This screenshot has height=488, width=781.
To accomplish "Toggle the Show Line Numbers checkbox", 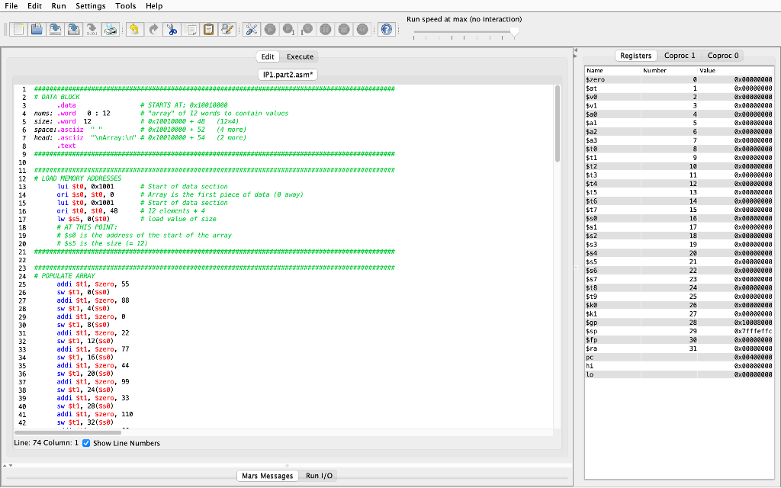I will (x=85, y=443).
